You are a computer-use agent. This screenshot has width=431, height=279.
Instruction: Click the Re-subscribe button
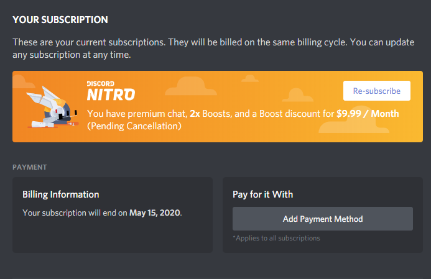pos(376,91)
